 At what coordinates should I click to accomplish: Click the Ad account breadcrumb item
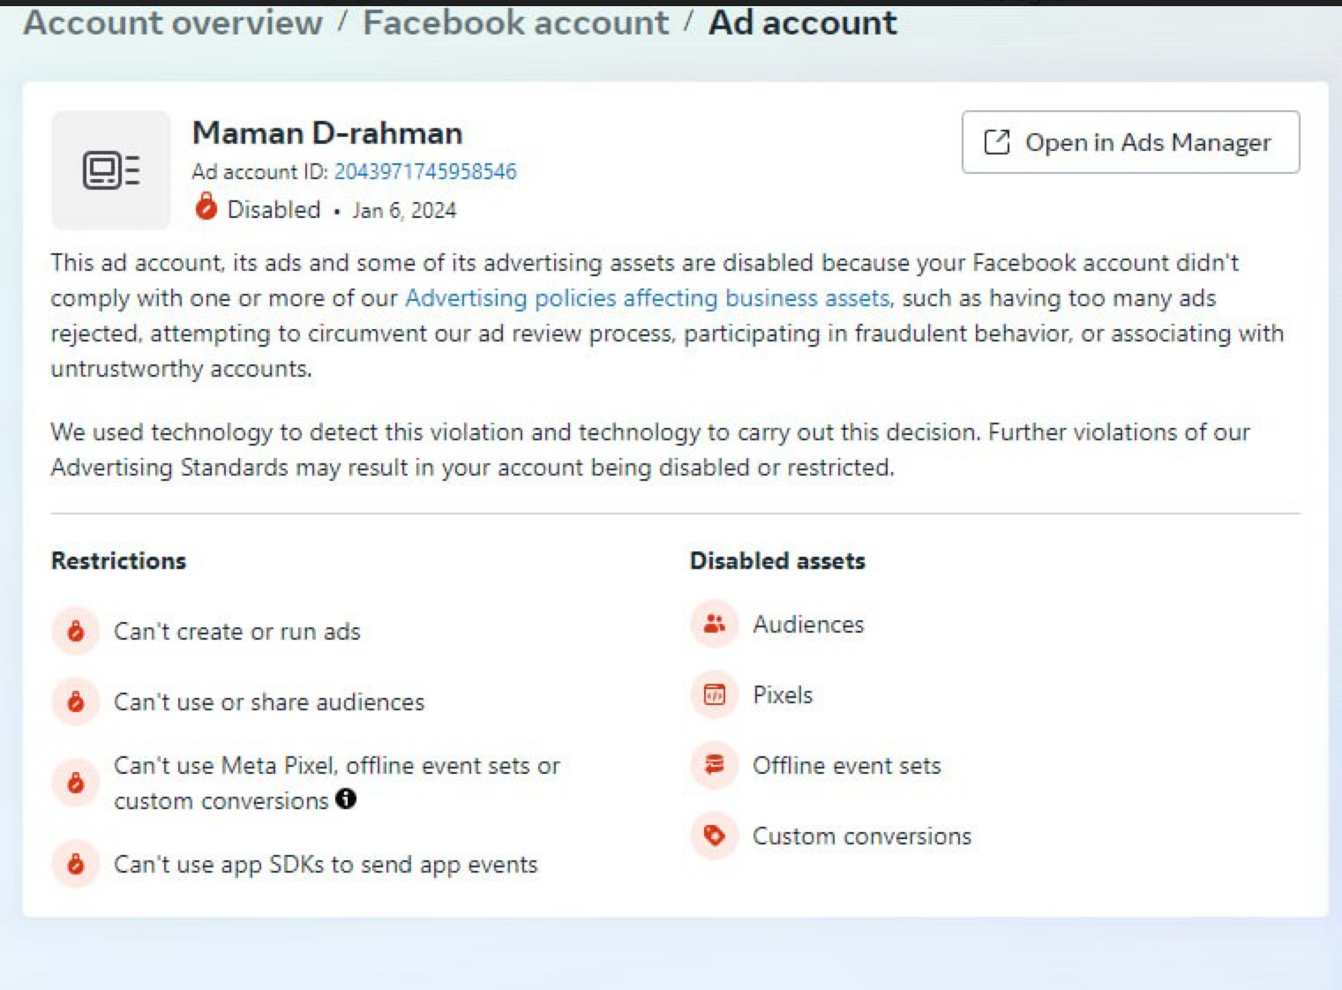click(802, 23)
